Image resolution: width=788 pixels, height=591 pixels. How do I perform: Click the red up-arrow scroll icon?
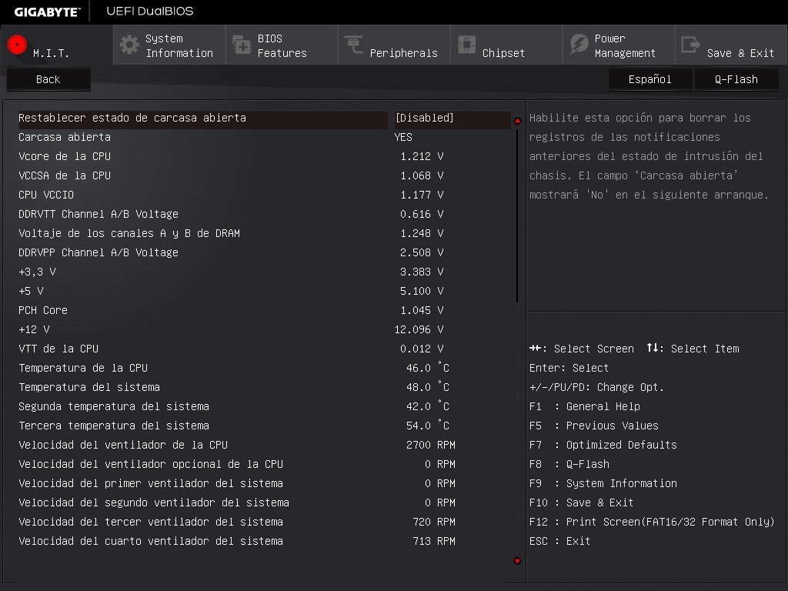[x=516, y=120]
